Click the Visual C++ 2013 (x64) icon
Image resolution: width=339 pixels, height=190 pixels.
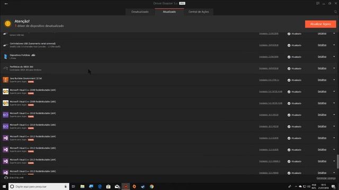(5, 161)
